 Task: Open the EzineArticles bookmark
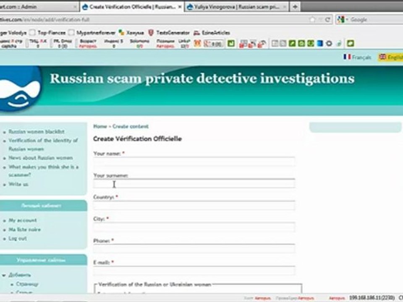212,33
